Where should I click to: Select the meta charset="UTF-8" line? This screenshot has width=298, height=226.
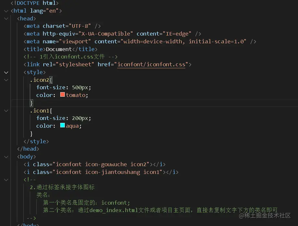(62, 26)
